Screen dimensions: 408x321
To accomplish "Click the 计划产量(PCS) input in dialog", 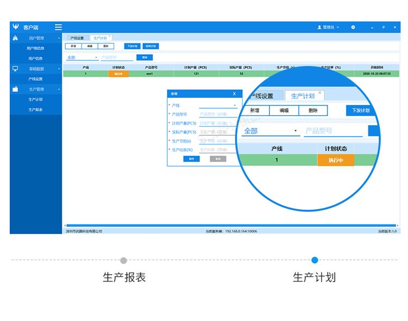I will click(218, 124).
